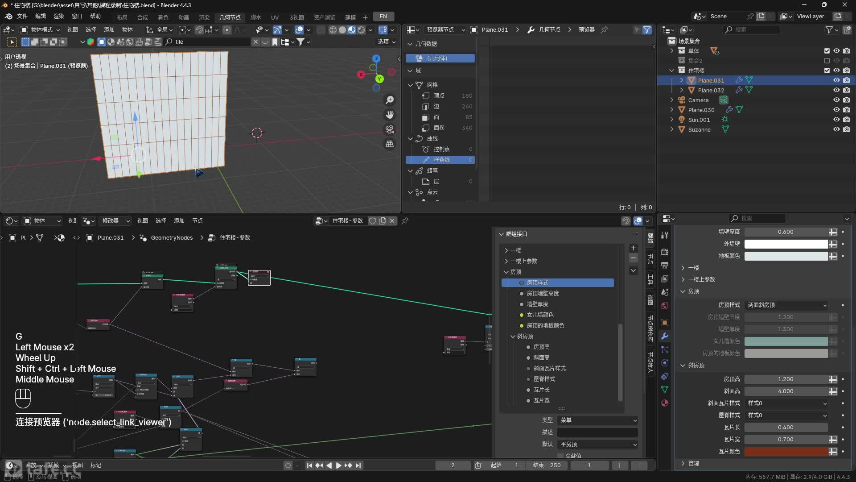Click the zoom magnifier gizmo in the viewport
Screen dimensions: 856x482
pos(390,100)
